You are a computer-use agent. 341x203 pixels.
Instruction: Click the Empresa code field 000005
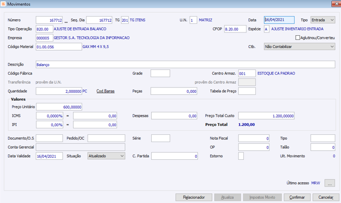click(x=44, y=38)
